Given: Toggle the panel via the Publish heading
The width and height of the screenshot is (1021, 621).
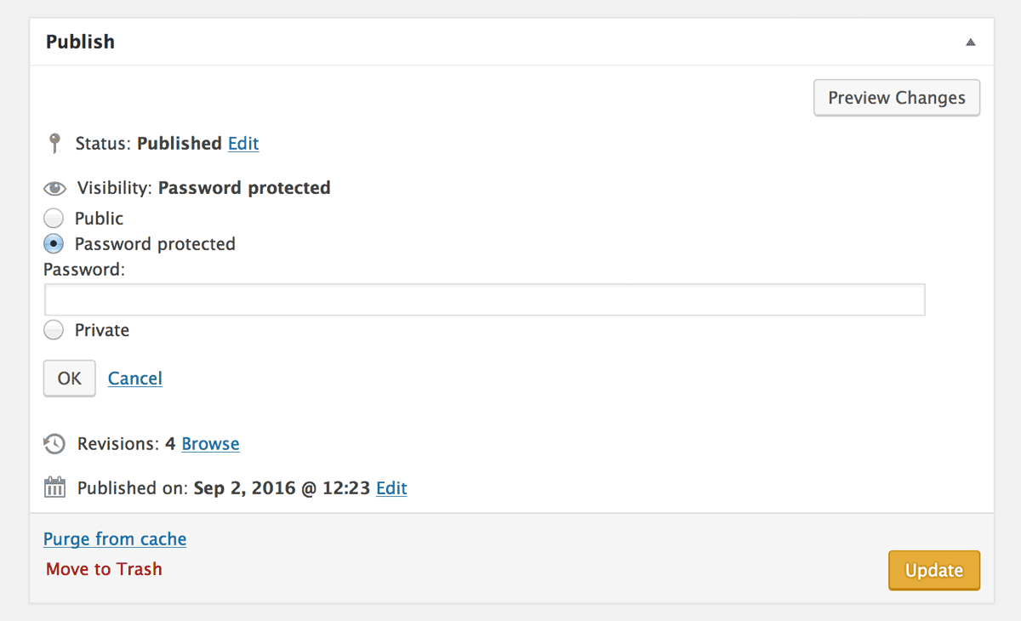Looking at the screenshot, I should tap(80, 42).
